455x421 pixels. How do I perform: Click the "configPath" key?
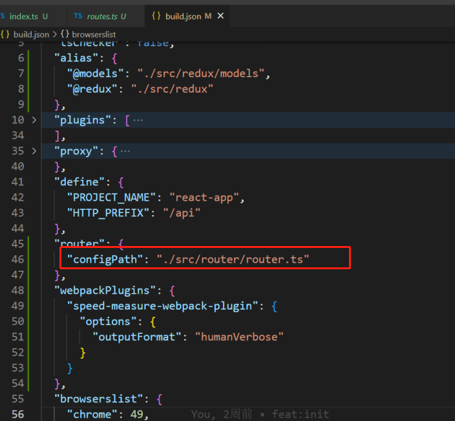(105, 260)
